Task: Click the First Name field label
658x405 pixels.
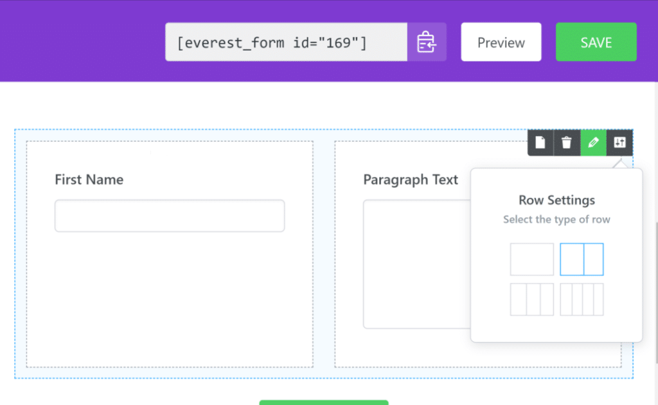Action: 89,180
